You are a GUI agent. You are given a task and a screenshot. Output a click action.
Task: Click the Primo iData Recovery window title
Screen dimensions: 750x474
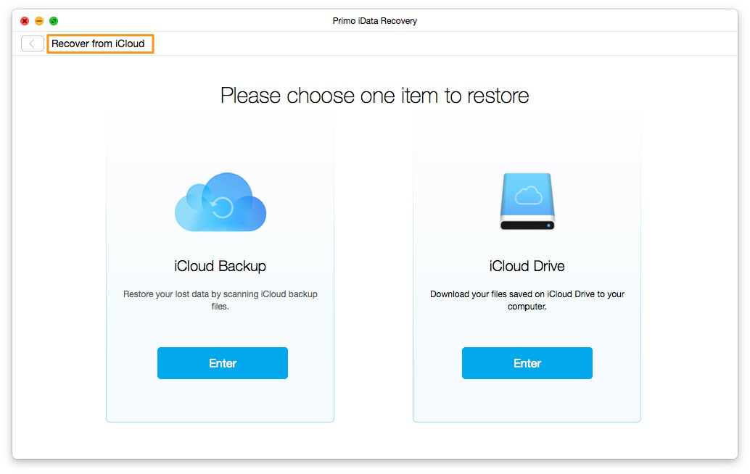click(374, 21)
